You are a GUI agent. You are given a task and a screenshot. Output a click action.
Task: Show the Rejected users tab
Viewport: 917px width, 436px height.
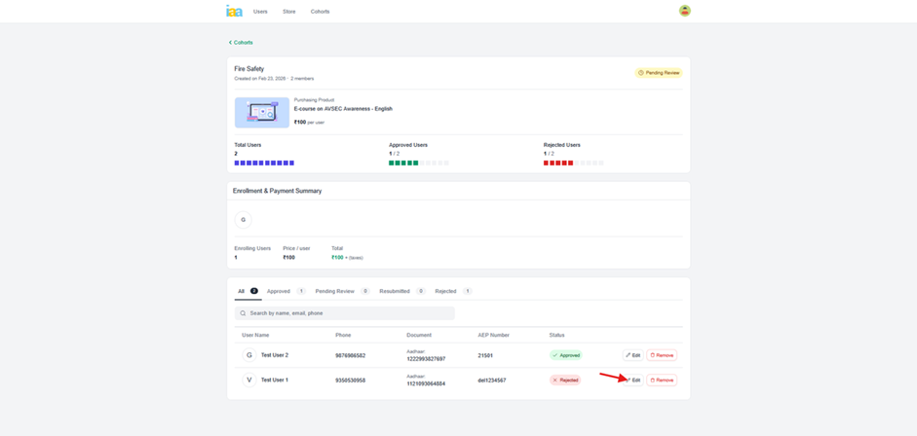point(445,291)
